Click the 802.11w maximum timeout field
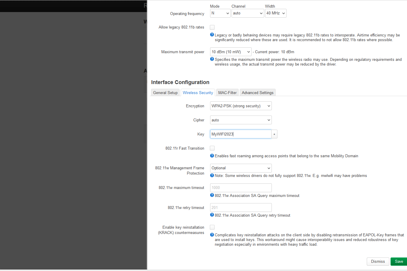407x271 pixels. [241, 188]
